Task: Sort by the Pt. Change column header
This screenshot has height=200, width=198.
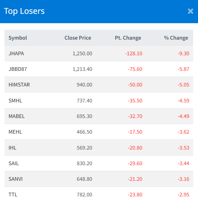Action: click(128, 38)
